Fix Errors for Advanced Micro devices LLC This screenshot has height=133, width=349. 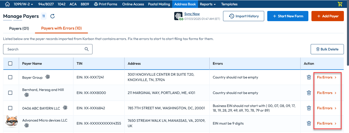tap(327, 123)
